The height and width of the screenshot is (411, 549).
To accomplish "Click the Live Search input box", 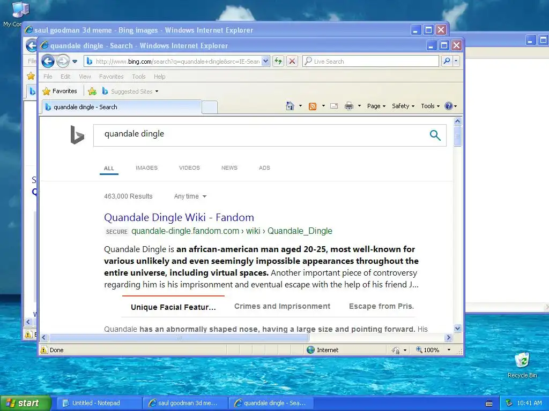I will (x=370, y=62).
